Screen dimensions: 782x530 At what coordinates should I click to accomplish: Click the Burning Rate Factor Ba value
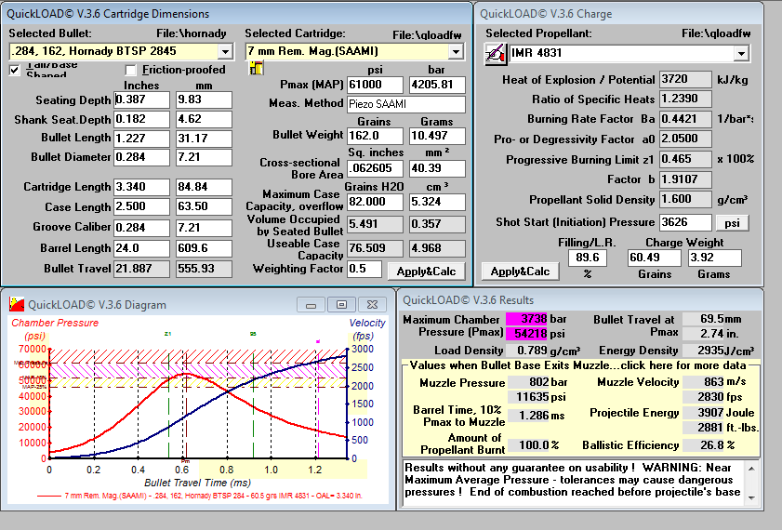coord(685,119)
